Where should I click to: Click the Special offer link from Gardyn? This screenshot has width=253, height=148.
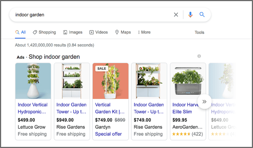tap(108, 134)
